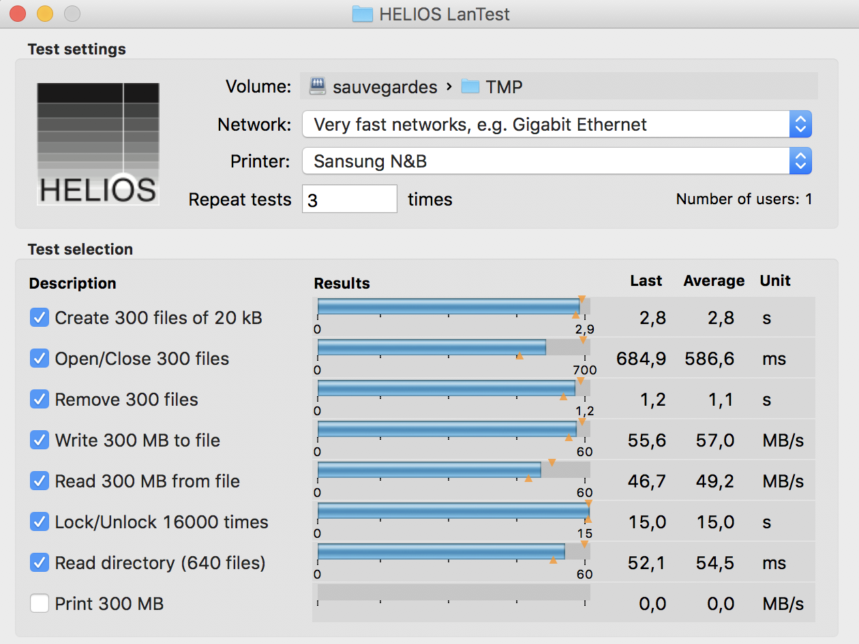The width and height of the screenshot is (859, 644).
Task: Click the Open/Close 300 files result bar
Action: tap(453, 347)
